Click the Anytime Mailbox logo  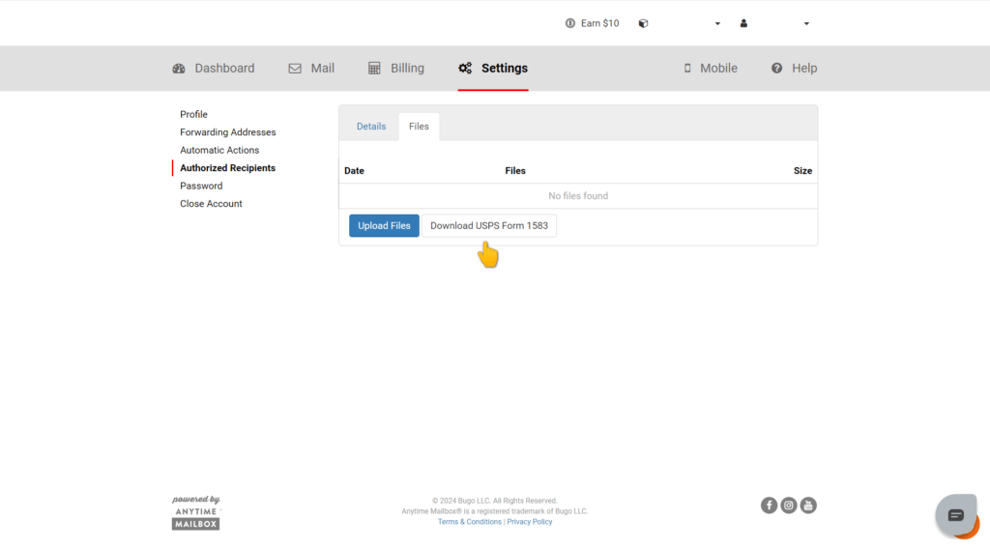tap(195, 513)
